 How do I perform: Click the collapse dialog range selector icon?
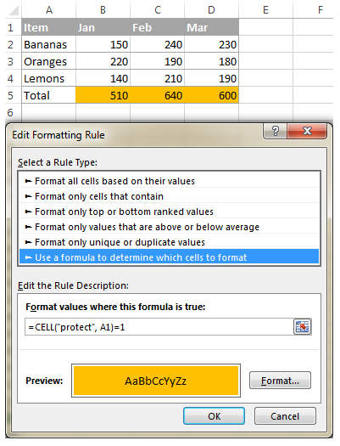pyautogui.click(x=302, y=327)
